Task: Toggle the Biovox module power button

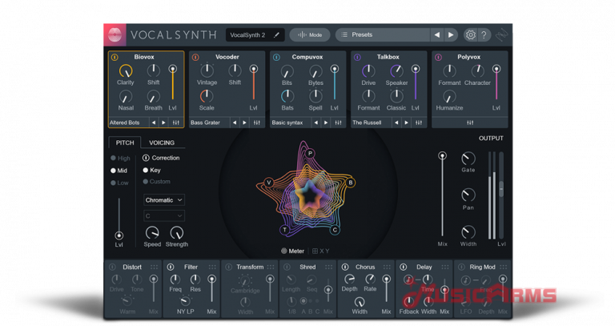Action: (x=115, y=57)
